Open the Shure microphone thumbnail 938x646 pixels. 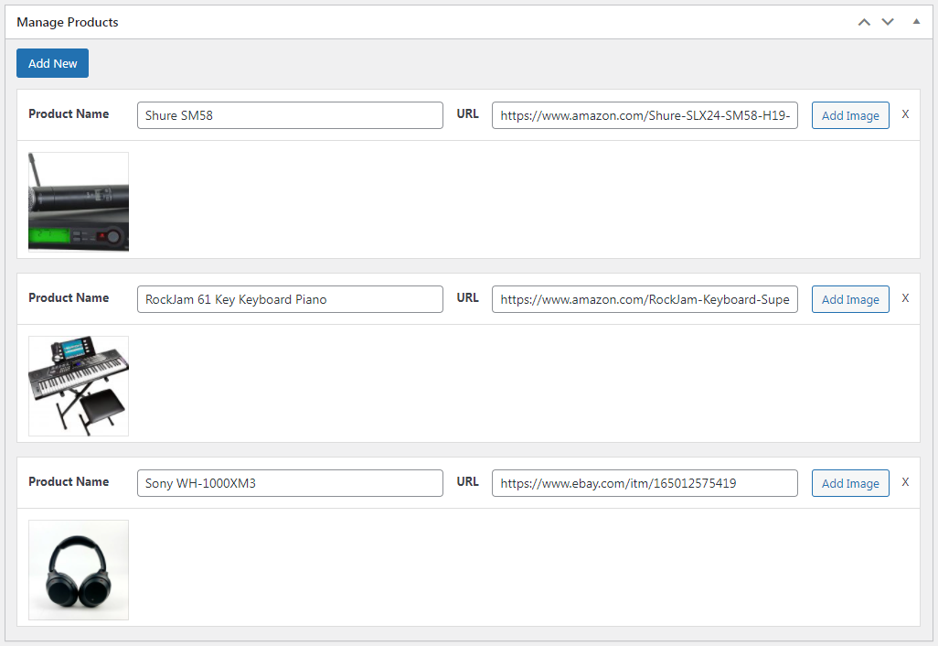tap(79, 202)
